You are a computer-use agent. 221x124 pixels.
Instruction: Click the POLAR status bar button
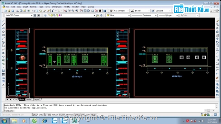click(x=55, y=115)
